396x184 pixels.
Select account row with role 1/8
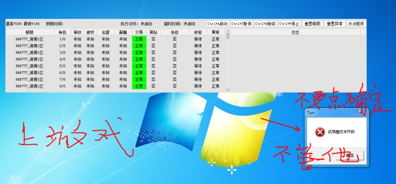click(x=115, y=39)
